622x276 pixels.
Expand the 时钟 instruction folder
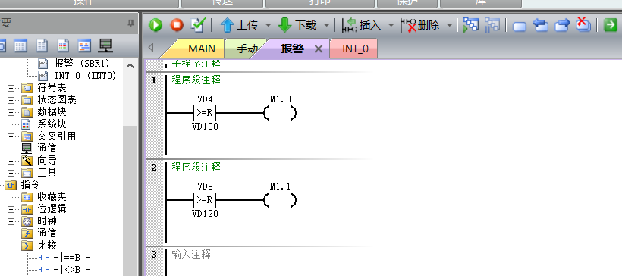pyautogui.click(x=11, y=221)
